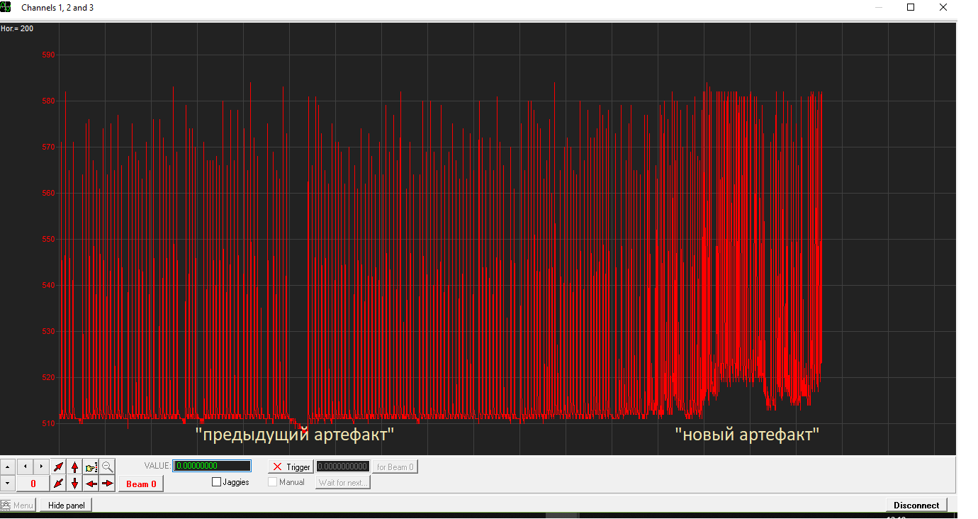Click the small down arrow stepper button
Image resolution: width=978 pixels, height=519 pixels.
7,484
